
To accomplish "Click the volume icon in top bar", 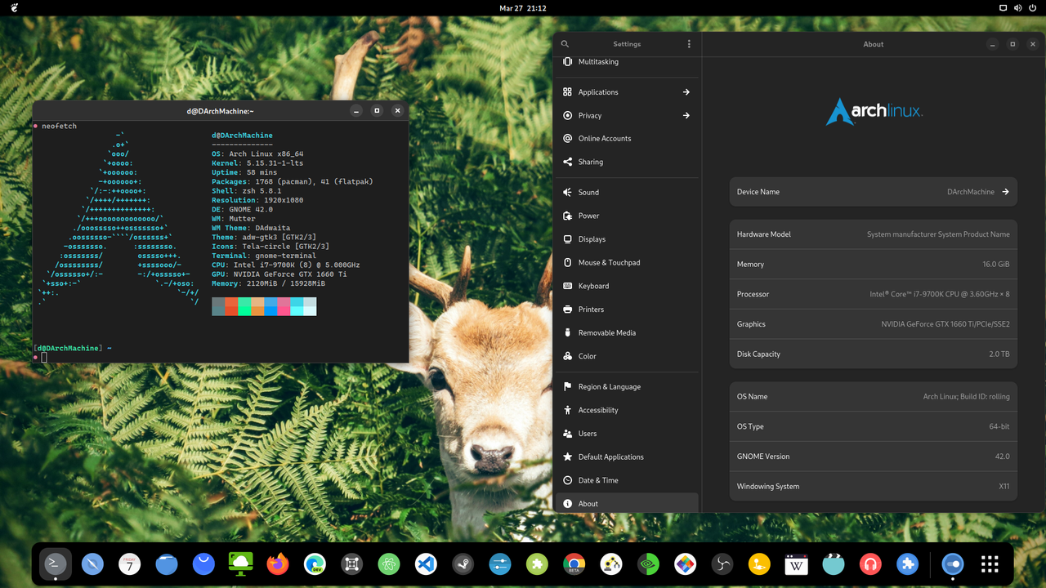I will click(1018, 8).
